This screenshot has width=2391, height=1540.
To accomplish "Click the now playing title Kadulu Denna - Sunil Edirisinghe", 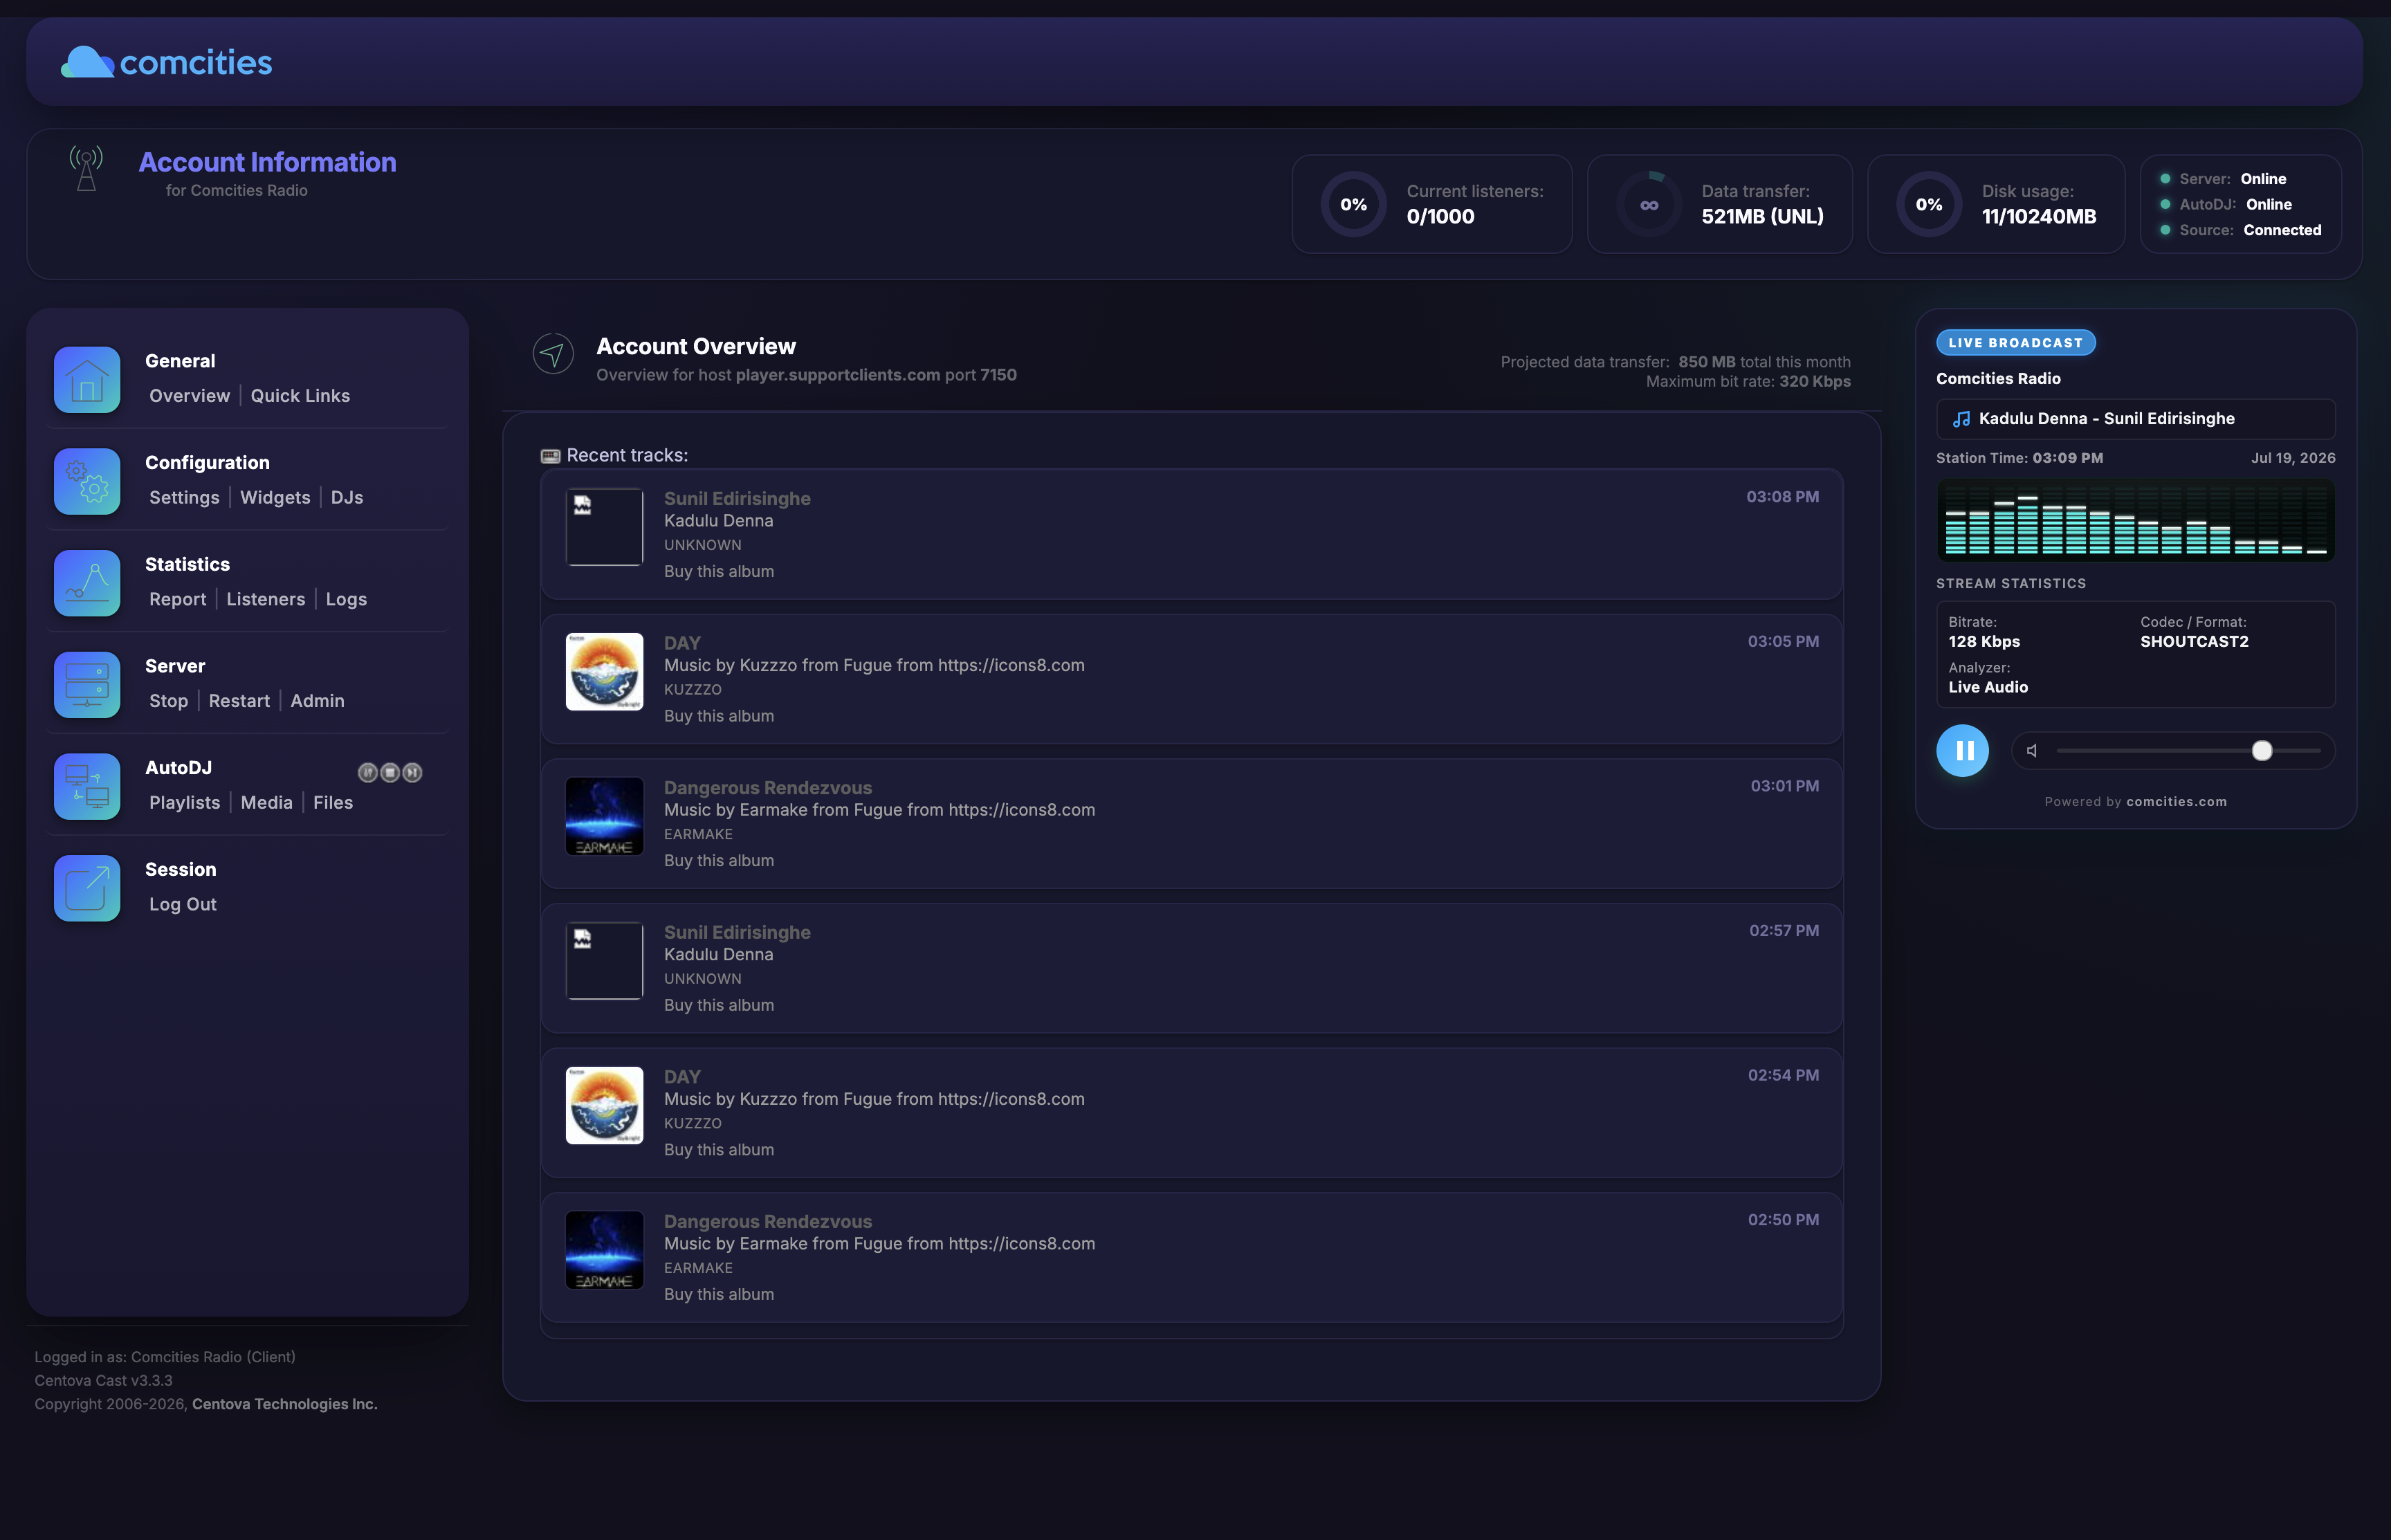I will 2106,419.
